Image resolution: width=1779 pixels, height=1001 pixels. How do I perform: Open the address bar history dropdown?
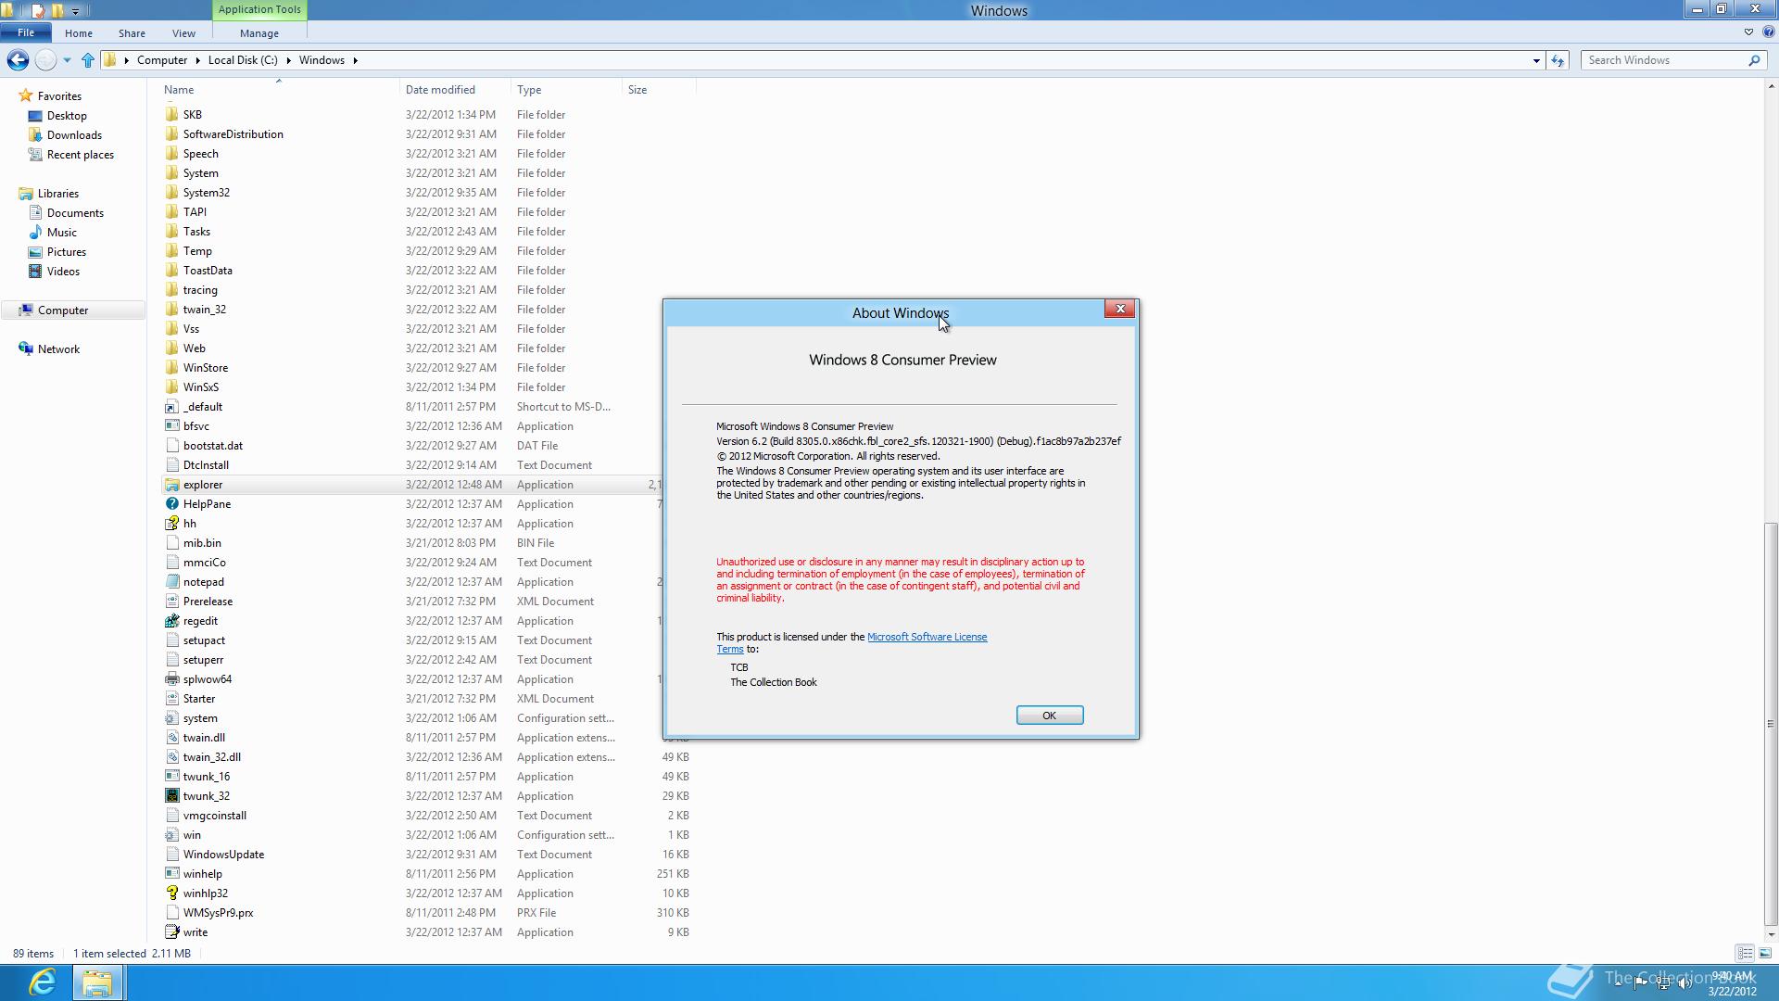(x=1536, y=60)
